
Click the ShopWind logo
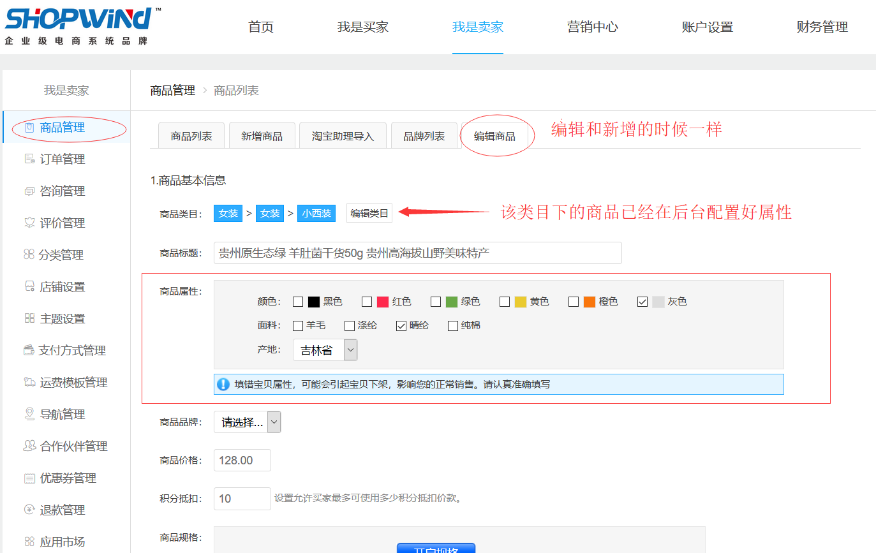(82, 26)
